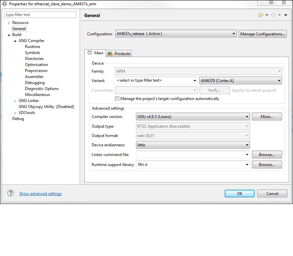This screenshot has width=293, height=256.
Task: Collapse the Build tree node
Action: point(9,35)
